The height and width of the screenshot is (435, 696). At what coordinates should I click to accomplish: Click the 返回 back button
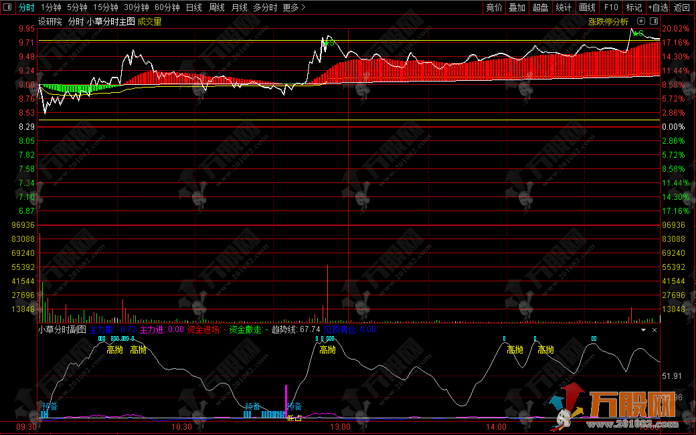681,7
